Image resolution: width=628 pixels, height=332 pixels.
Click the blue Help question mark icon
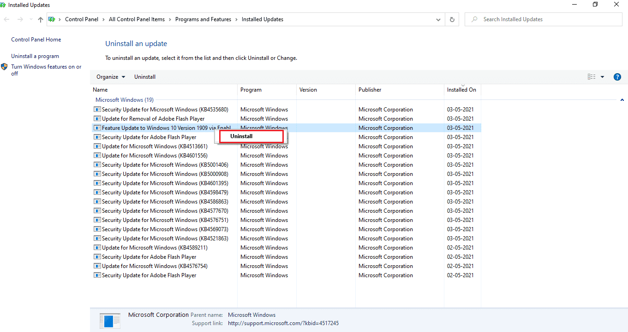[x=617, y=76]
